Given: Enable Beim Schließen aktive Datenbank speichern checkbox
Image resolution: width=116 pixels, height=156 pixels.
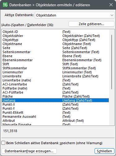Looking at the screenshot, I should tap(3, 143).
